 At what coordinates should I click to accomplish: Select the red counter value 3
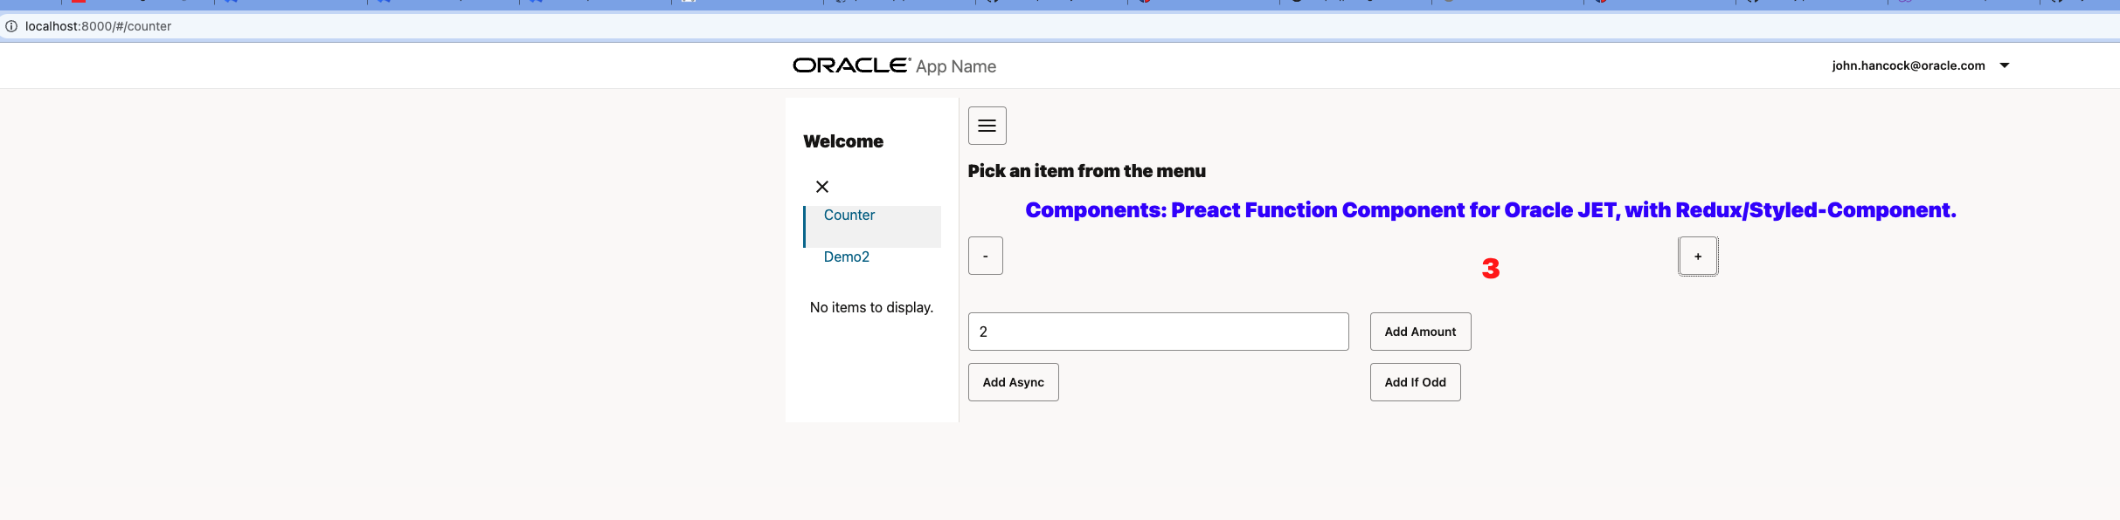pyautogui.click(x=1491, y=269)
